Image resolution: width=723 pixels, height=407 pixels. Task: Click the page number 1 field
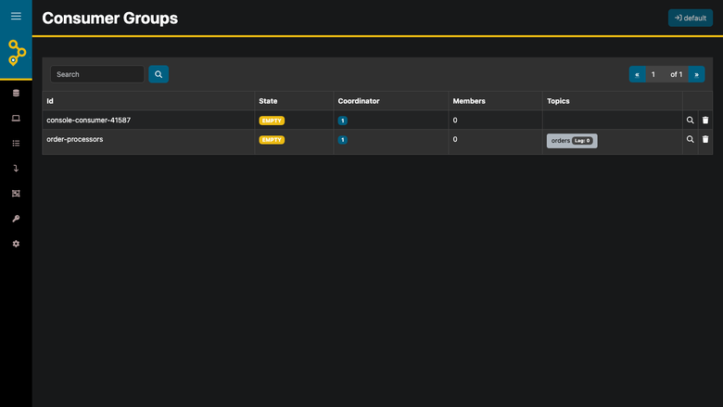coord(653,74)
